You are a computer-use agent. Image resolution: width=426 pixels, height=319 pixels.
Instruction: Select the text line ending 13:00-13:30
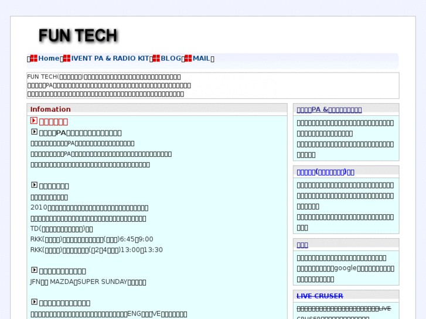click(x=97, y=250)
